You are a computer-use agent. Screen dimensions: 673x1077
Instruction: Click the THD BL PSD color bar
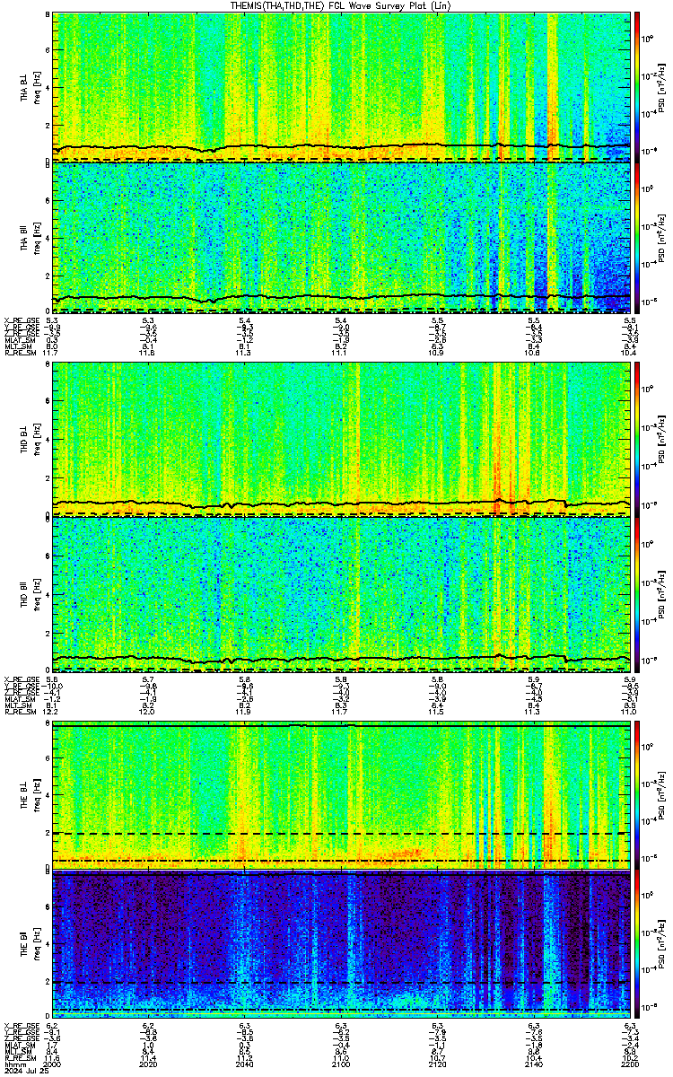(637, 440)
